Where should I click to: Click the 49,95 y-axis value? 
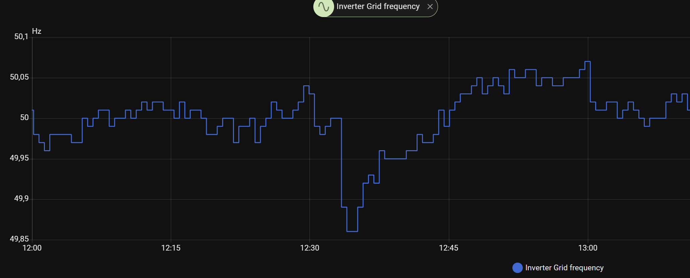pos(19,158)
